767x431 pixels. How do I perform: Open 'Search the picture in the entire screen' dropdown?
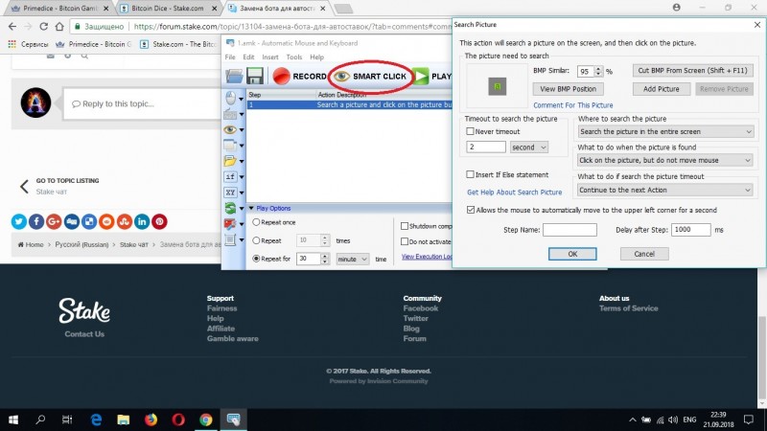point(665,131)
